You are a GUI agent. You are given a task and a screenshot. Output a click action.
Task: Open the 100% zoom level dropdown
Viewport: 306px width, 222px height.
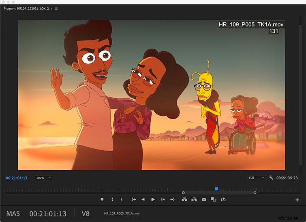click(x=44, y=178)
